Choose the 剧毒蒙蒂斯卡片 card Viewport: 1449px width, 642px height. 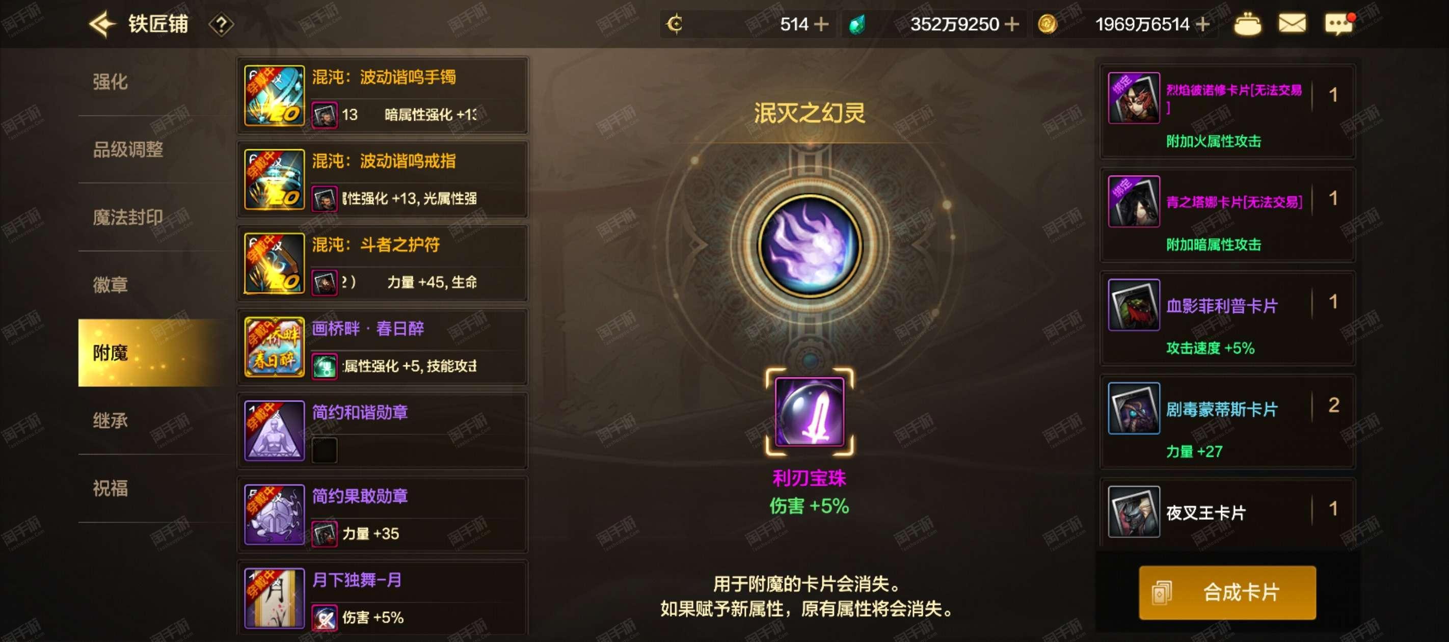coord(1227,422)
